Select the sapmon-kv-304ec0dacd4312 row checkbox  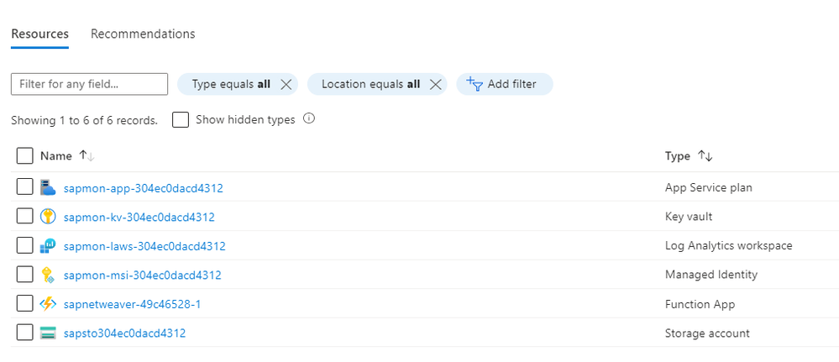[24, 217]
